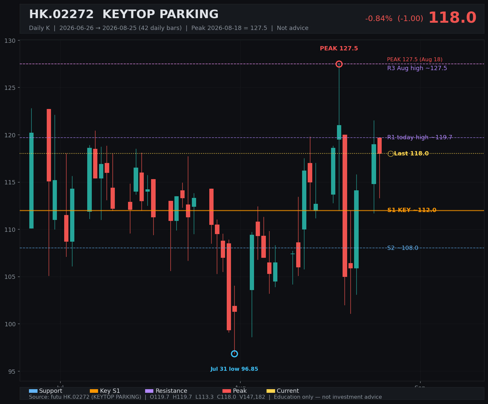Click the 105 y-axis tick label
The image size is (488, 404).
(x=10, y=277)
